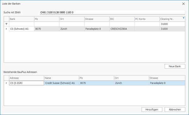Viewport: 189px width, 115px height.
Task: Select the 31000 cell in the bank data row
Action: pyautogui.click(x=172, y=29)
